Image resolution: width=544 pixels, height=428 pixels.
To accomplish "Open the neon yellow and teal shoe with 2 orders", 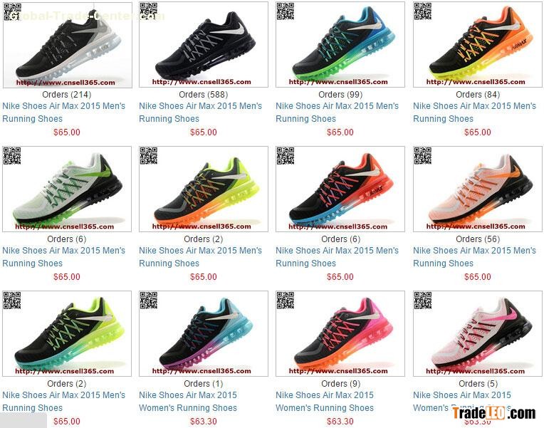I will click(x=67, y=333).
